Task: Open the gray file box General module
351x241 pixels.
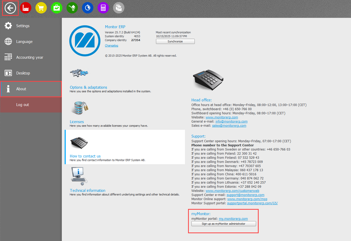Action: pyautogui.click(x=119, y=8)
